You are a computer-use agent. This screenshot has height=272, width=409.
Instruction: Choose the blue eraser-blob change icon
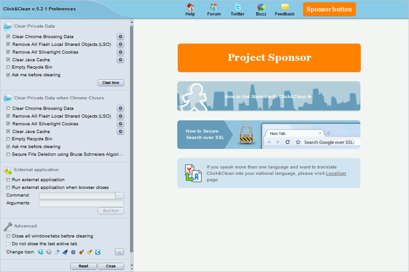[x=40, y=252]
